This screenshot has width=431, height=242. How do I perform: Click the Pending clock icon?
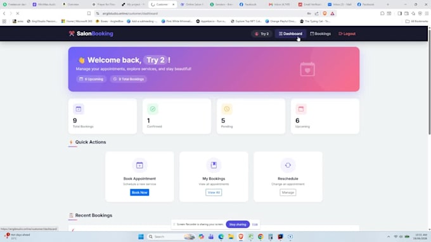coord(227,109)
